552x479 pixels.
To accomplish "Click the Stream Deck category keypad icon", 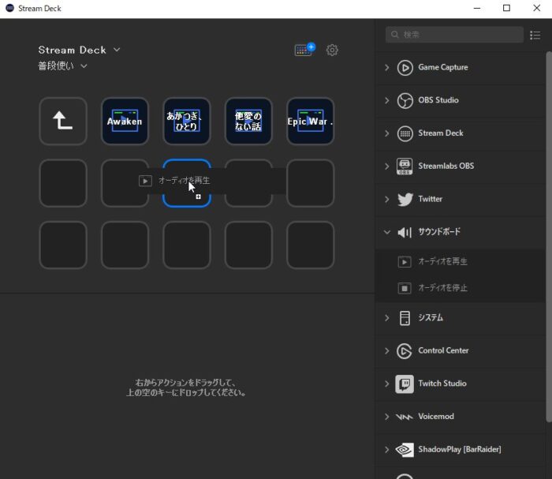I will tap(405, 133).
